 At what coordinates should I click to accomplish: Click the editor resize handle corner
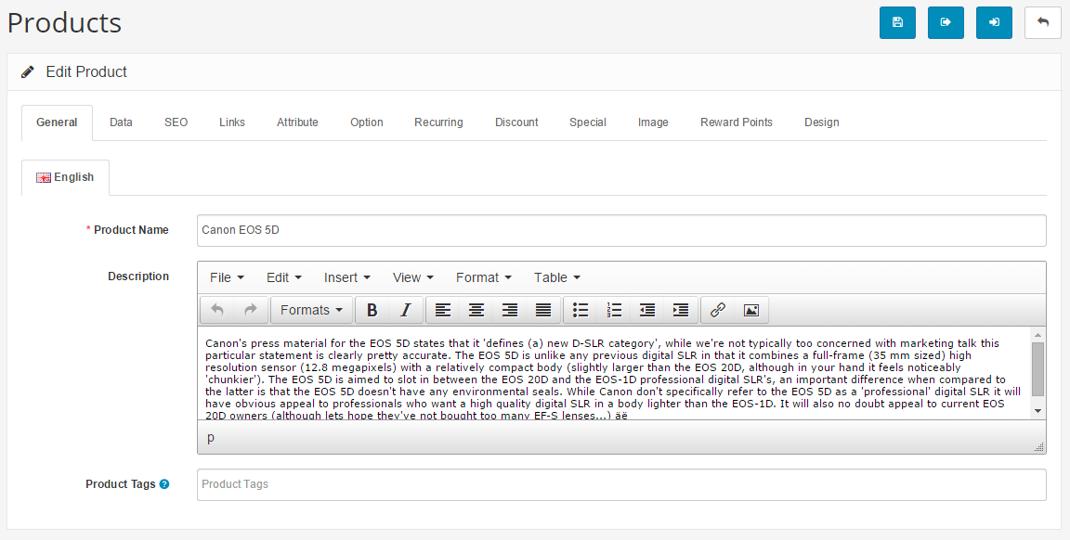pyautogui.click(x=1038, y=447)
